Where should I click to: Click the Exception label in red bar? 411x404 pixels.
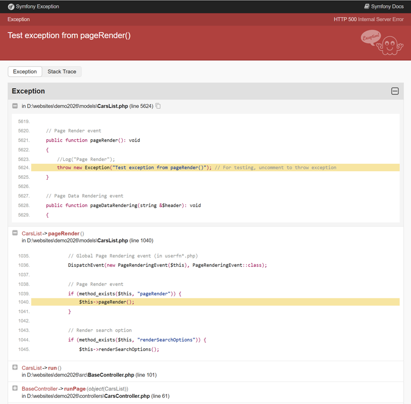(19, 20)
